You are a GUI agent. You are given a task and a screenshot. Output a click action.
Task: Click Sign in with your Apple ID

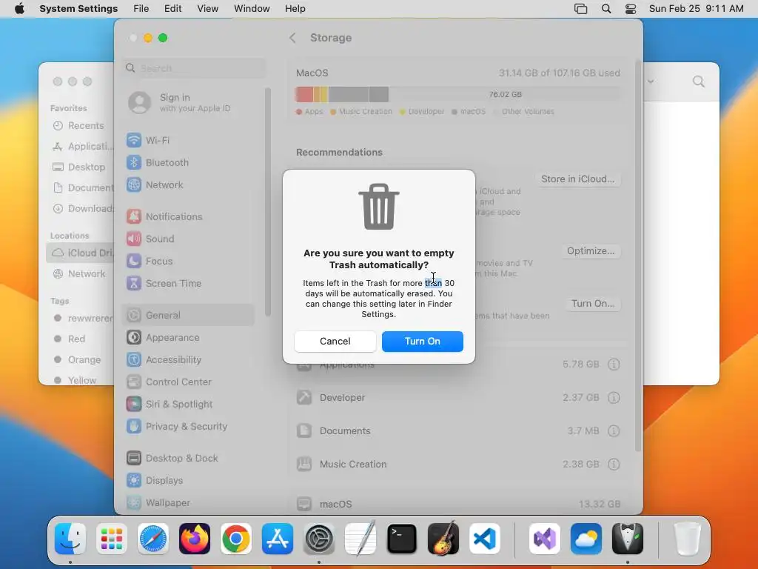189,102
